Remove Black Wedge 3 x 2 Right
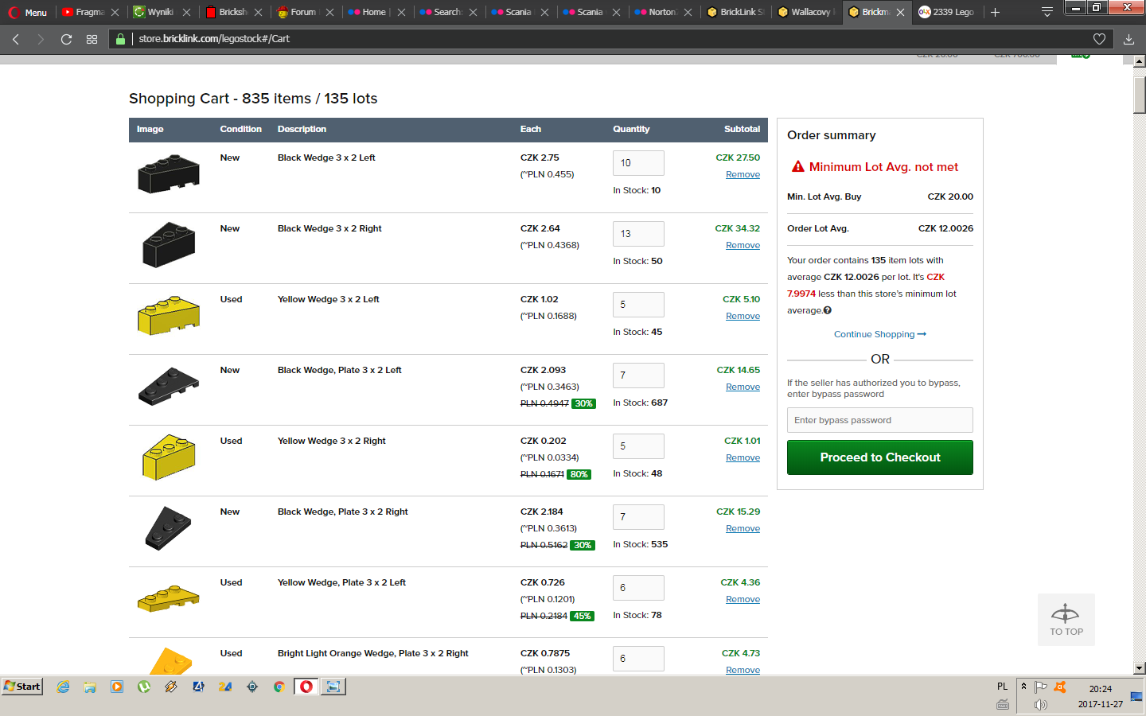1146x716 pixels. [743, 246]
